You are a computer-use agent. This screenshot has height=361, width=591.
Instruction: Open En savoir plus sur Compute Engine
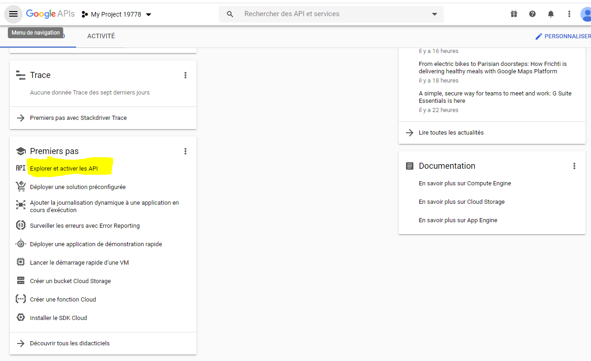[465, 183]
